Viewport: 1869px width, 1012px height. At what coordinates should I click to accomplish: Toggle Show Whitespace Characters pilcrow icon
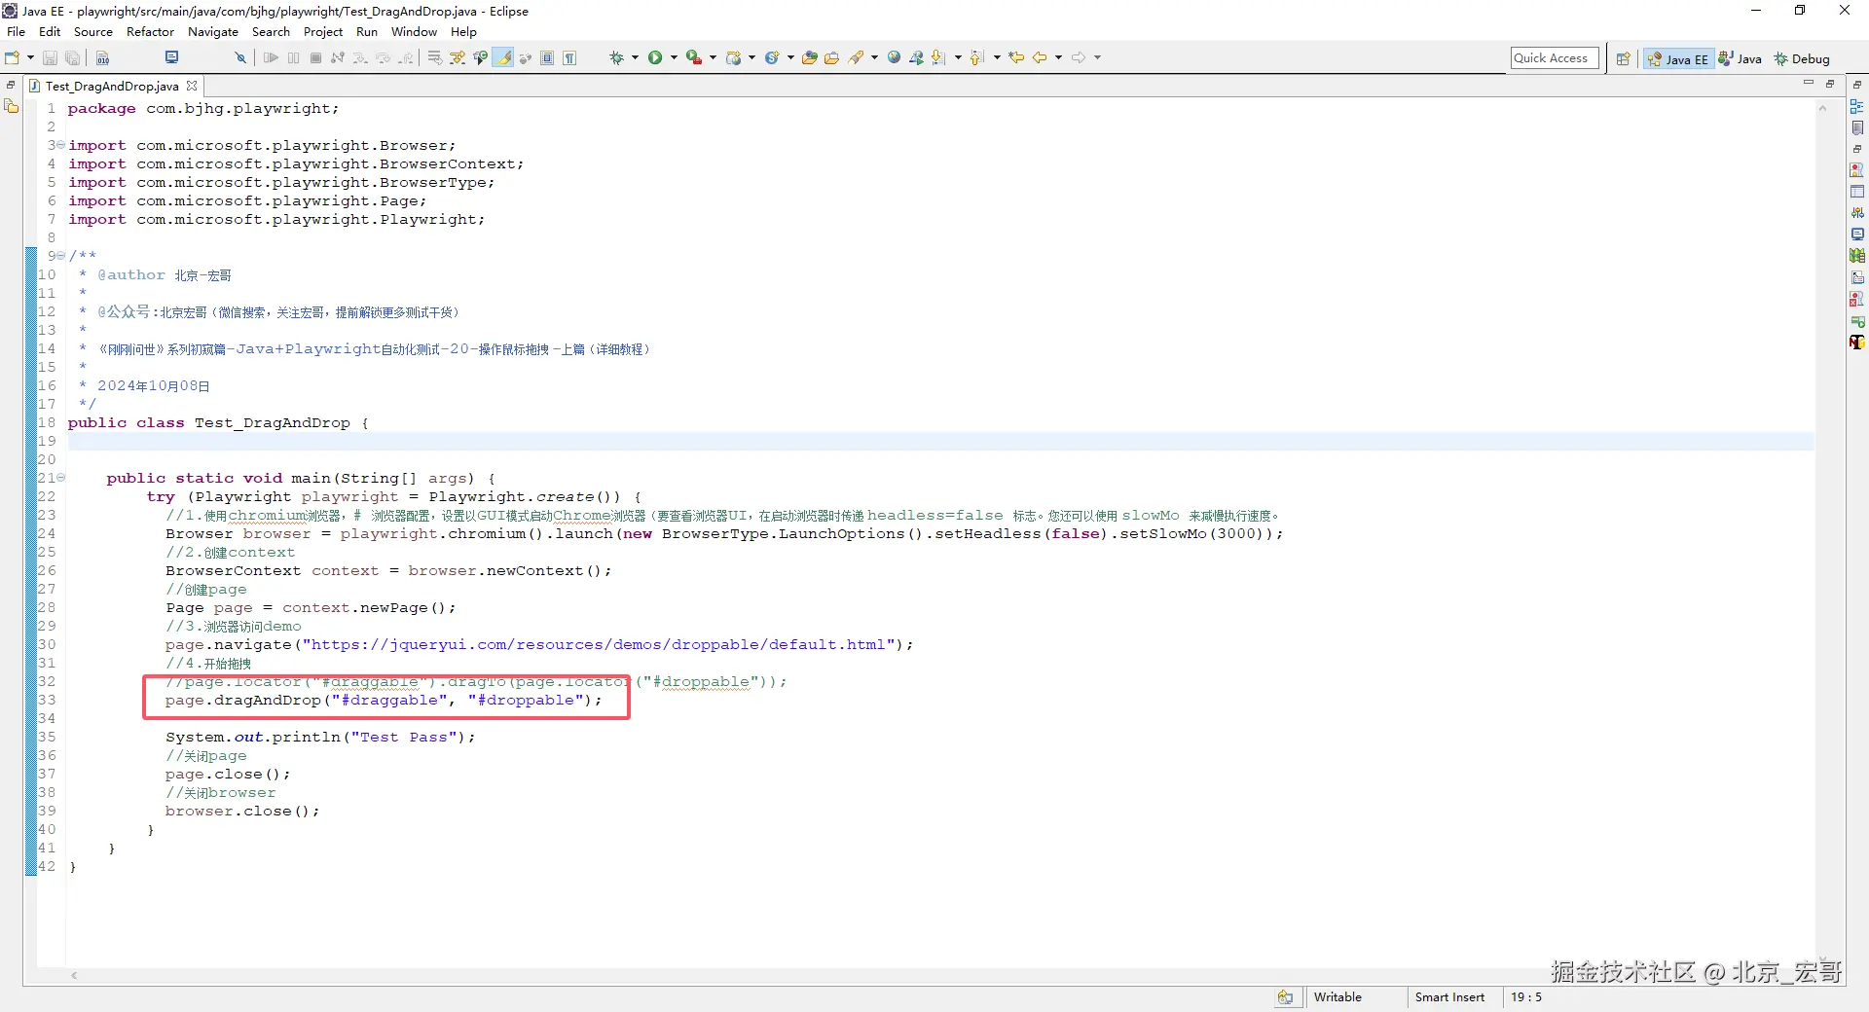pos(569,57)
